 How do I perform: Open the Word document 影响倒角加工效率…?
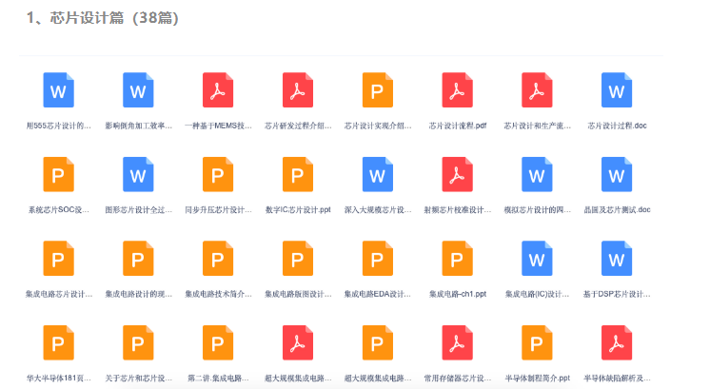click(x=138, y=90)
